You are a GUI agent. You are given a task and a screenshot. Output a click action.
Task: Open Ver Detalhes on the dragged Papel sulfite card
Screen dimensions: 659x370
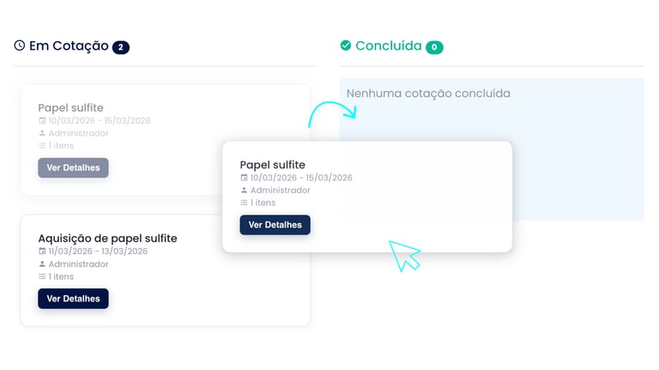click(x=275, y=225)
